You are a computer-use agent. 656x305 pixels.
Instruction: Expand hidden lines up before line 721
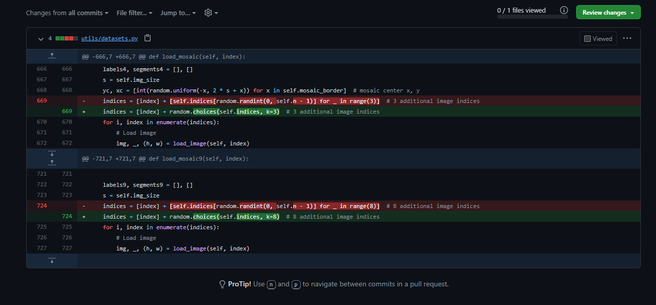[52, 162]
